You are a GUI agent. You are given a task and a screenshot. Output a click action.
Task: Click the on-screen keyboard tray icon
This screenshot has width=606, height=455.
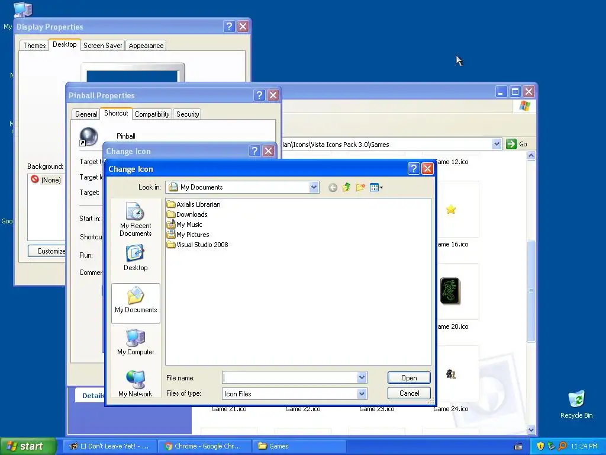point(518,447)
